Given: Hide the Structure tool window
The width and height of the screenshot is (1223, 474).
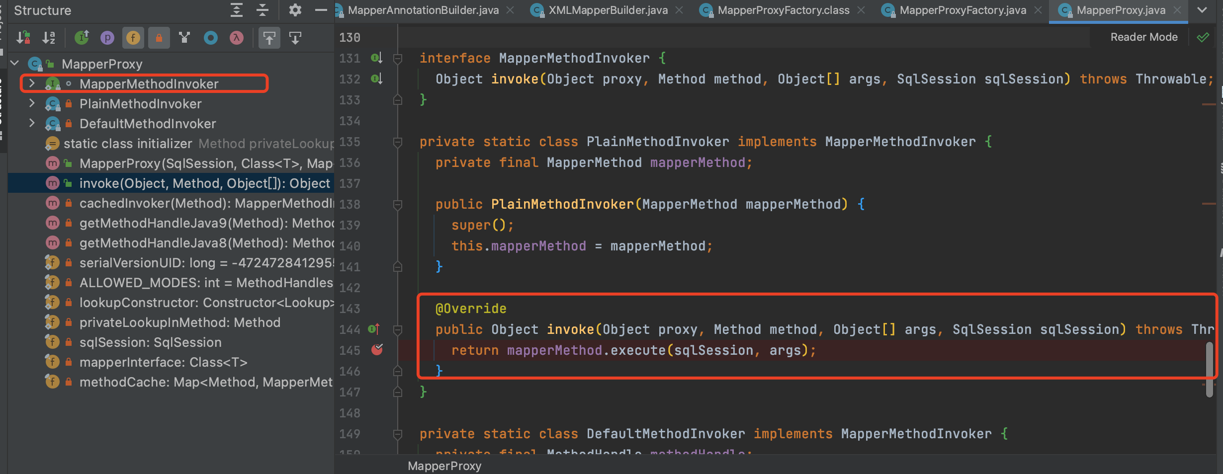Looking at the screenshot, I should pos(321,10).
